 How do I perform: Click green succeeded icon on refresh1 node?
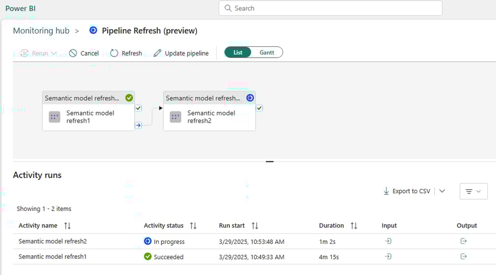point(129,98)
